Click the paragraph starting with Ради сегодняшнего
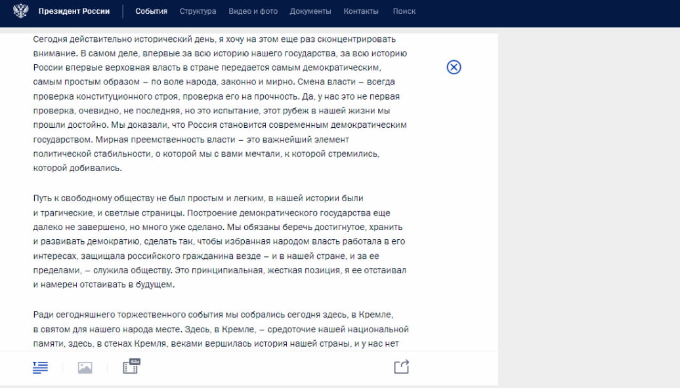 point(220,329)
